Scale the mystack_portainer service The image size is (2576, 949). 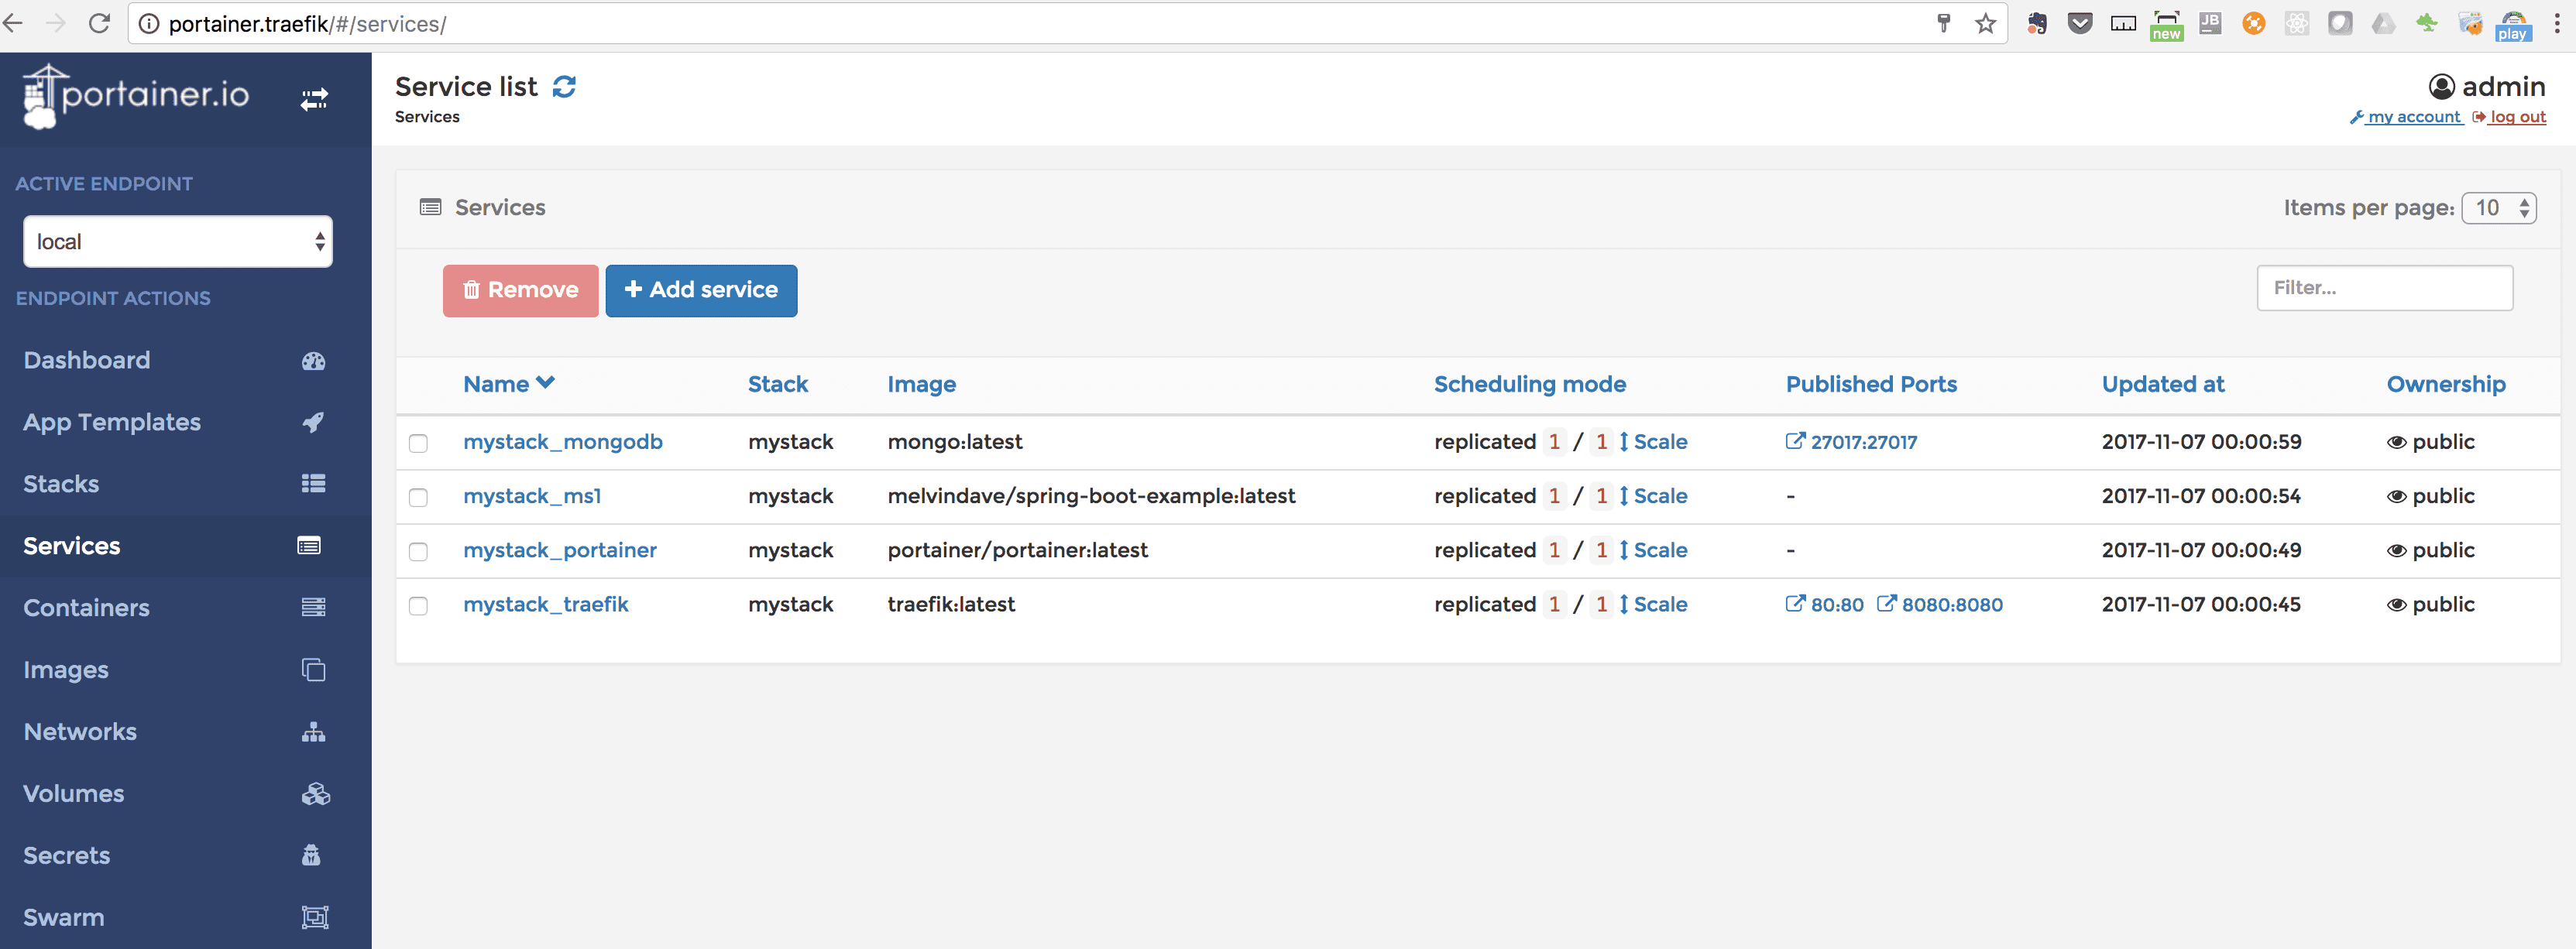[x=1653, y=550]
